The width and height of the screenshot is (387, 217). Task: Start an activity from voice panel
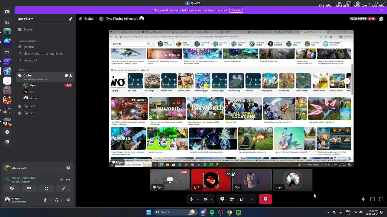tap(46, 188)
